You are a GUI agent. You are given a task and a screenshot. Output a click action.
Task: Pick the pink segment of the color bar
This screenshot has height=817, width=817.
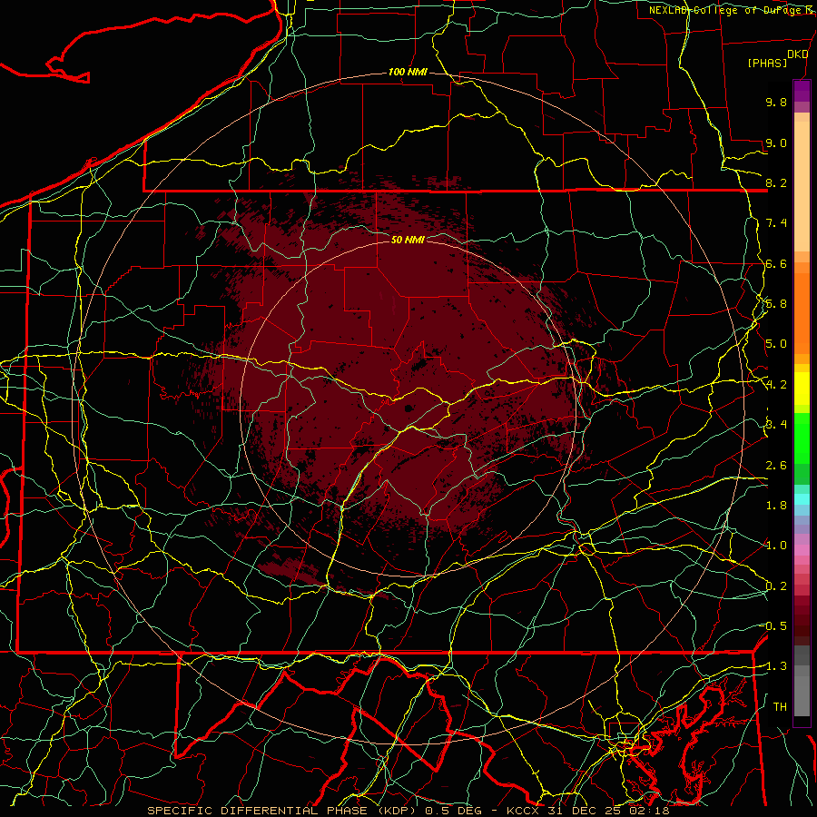tap(802, 550)
